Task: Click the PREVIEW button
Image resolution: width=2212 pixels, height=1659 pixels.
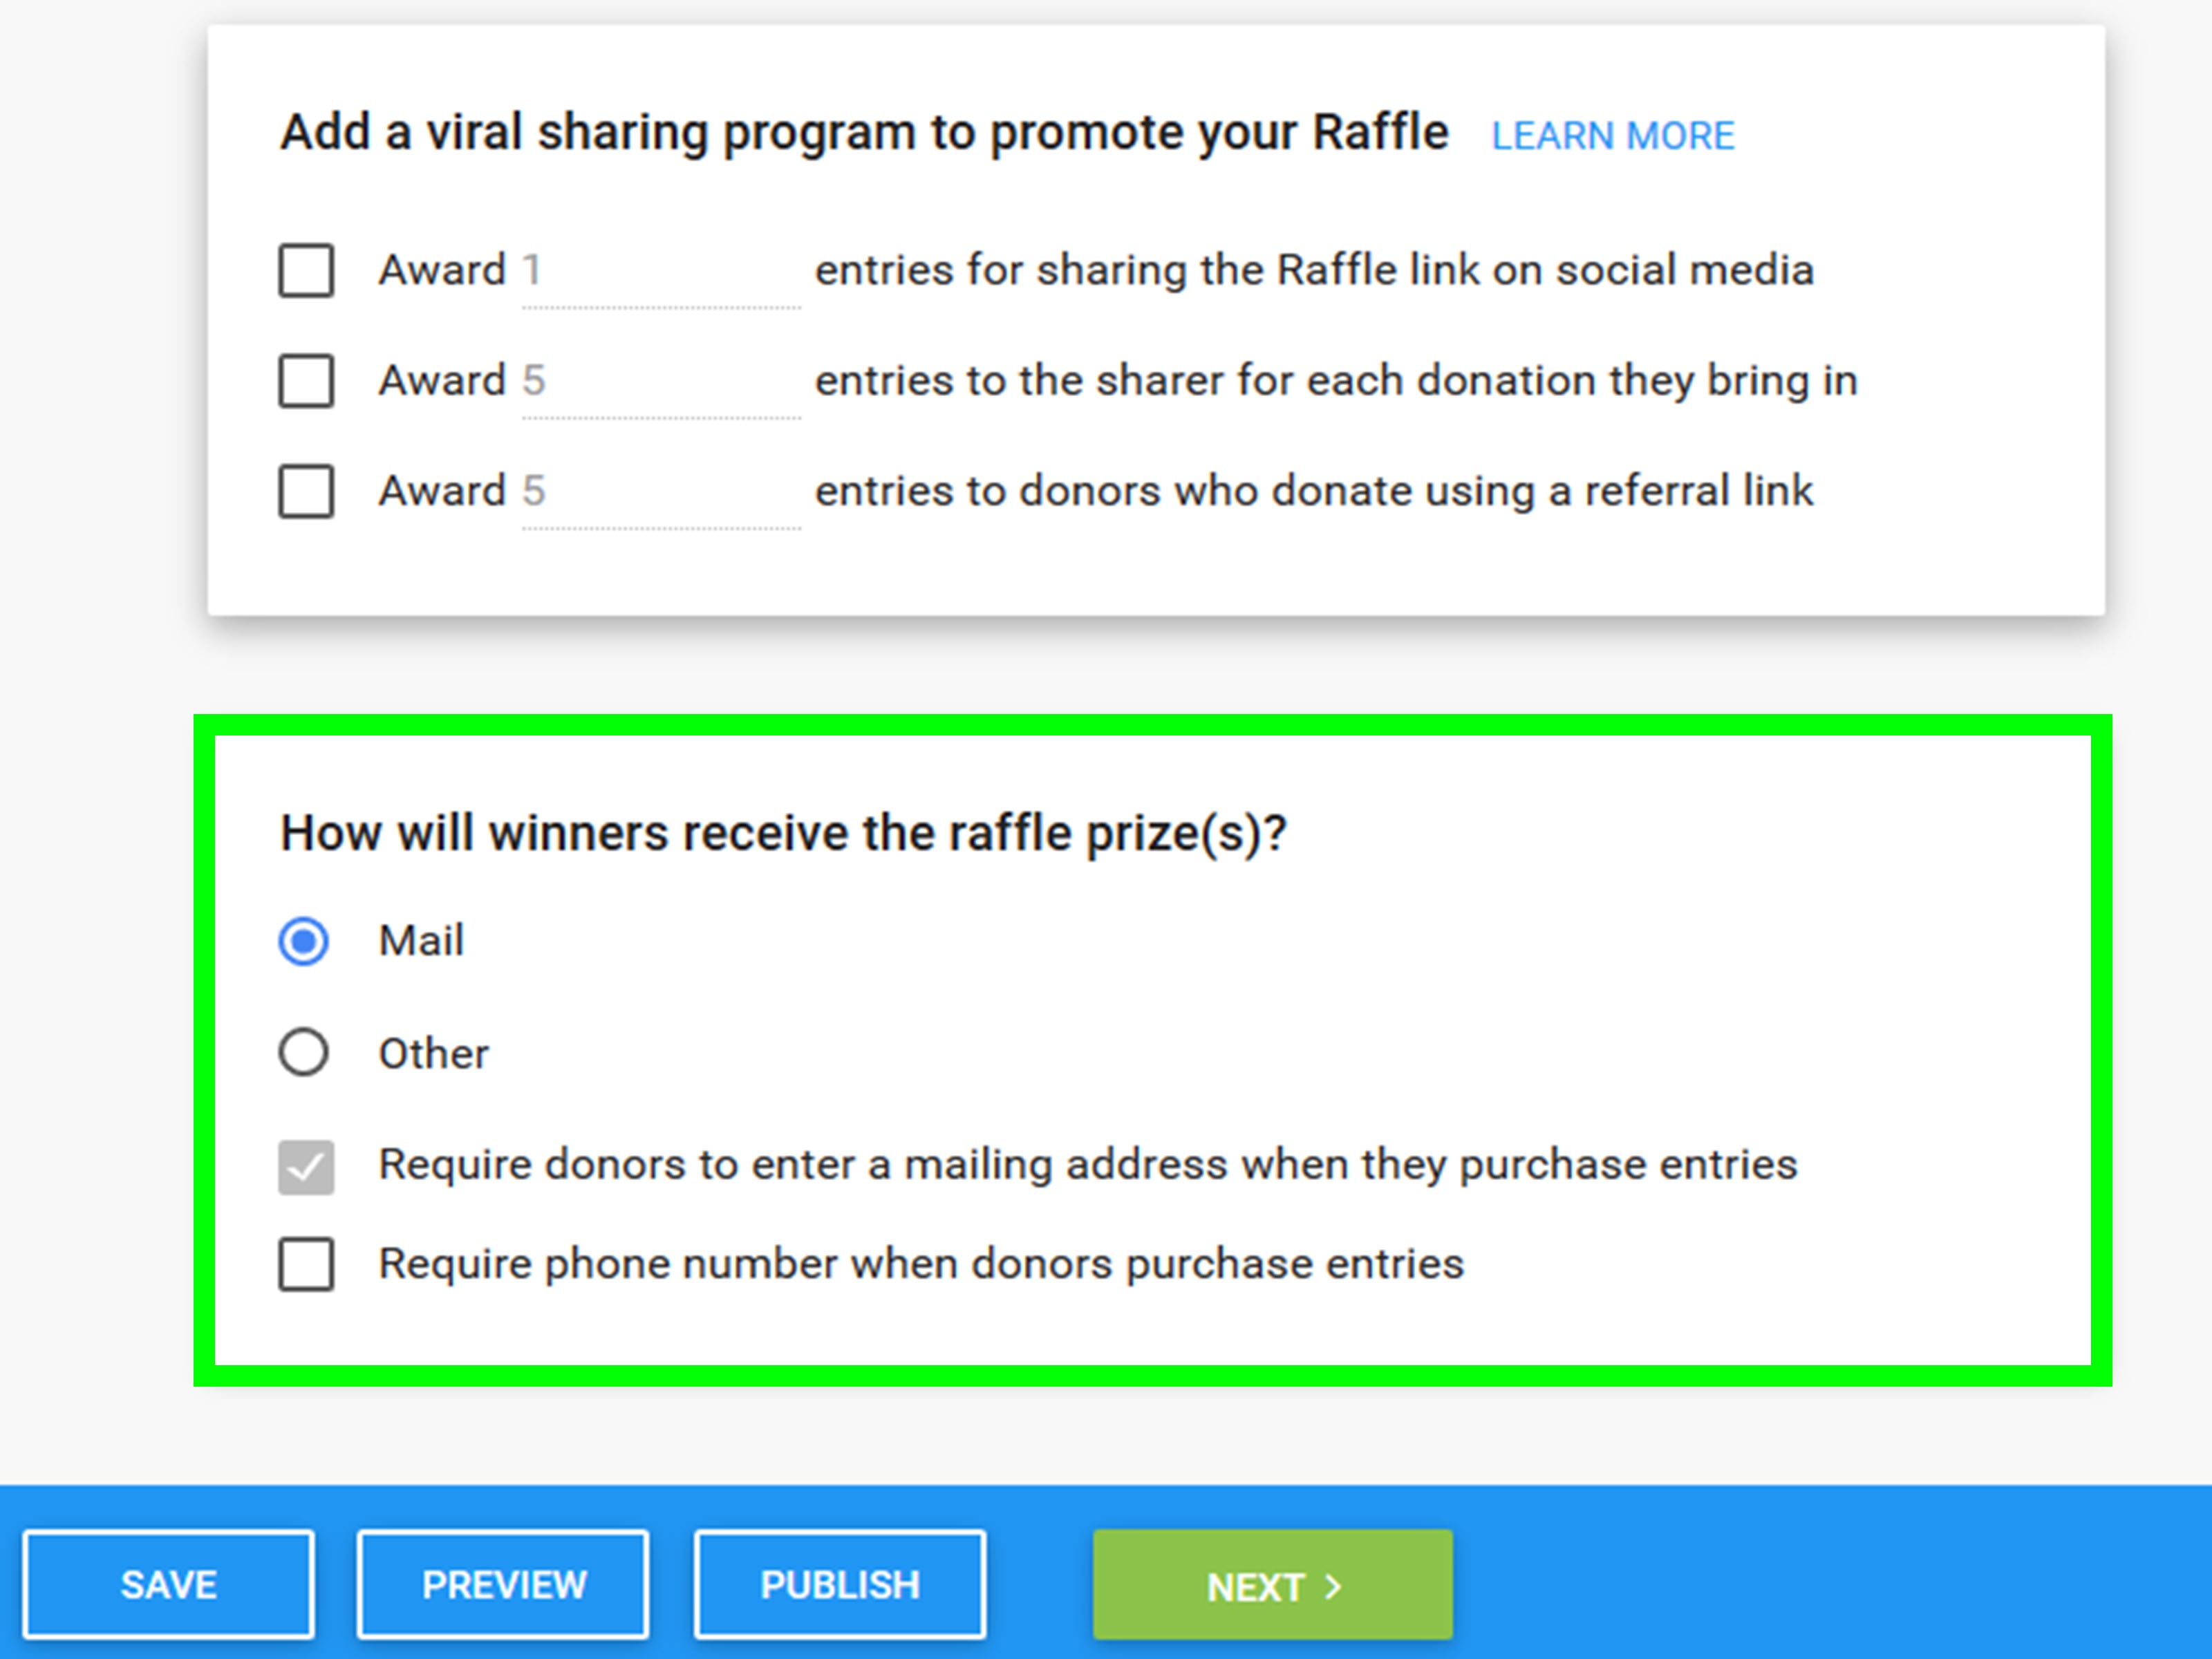Action: pyautogui.click(x=503, y=1584)
